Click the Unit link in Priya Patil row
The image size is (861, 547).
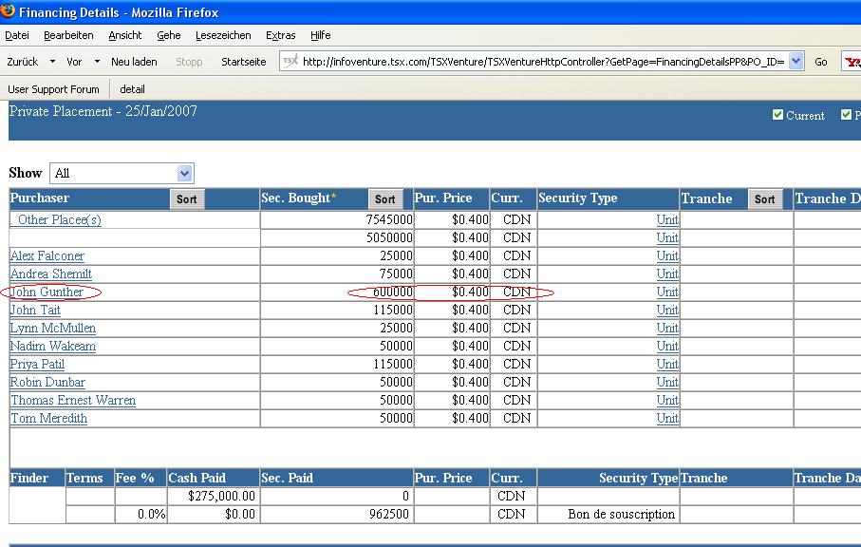tap(667, 364)
